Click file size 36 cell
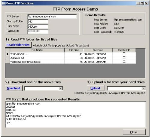This screenshot has height=137, width=150. pos(74,58)
